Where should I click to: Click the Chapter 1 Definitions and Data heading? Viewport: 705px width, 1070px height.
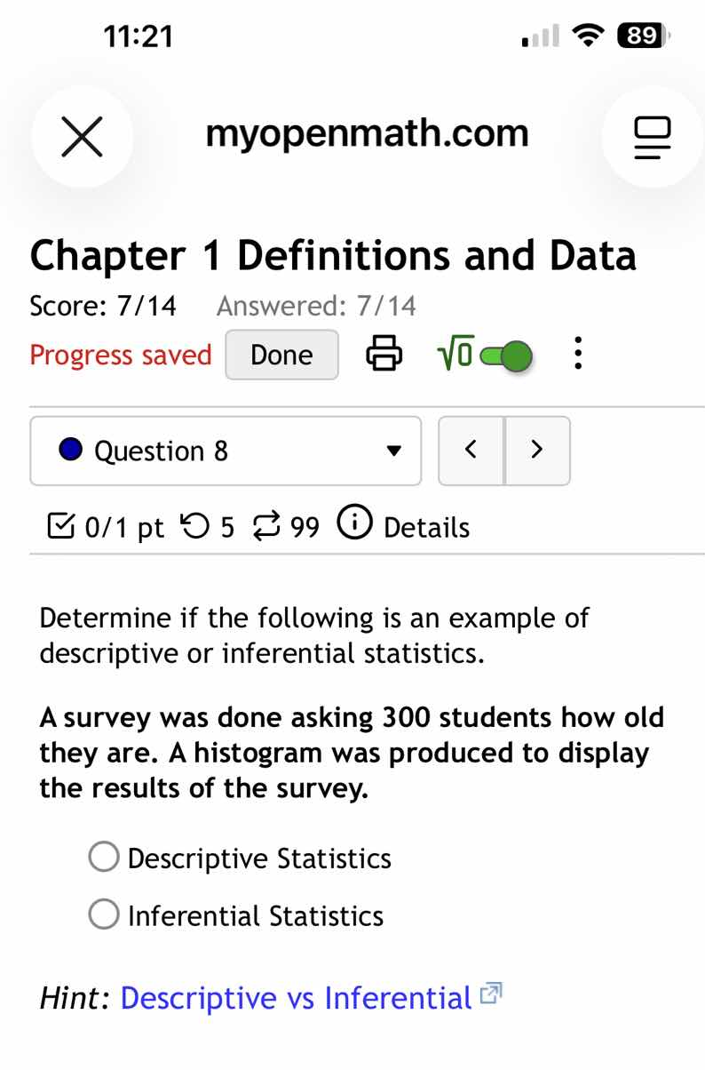coord(333,255)
